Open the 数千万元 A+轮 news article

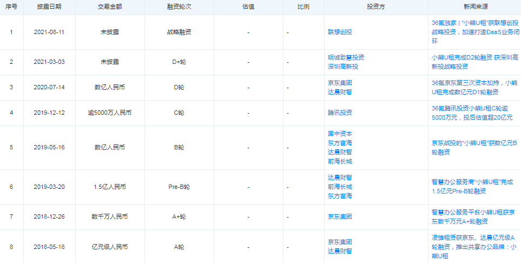coord(474,216)
